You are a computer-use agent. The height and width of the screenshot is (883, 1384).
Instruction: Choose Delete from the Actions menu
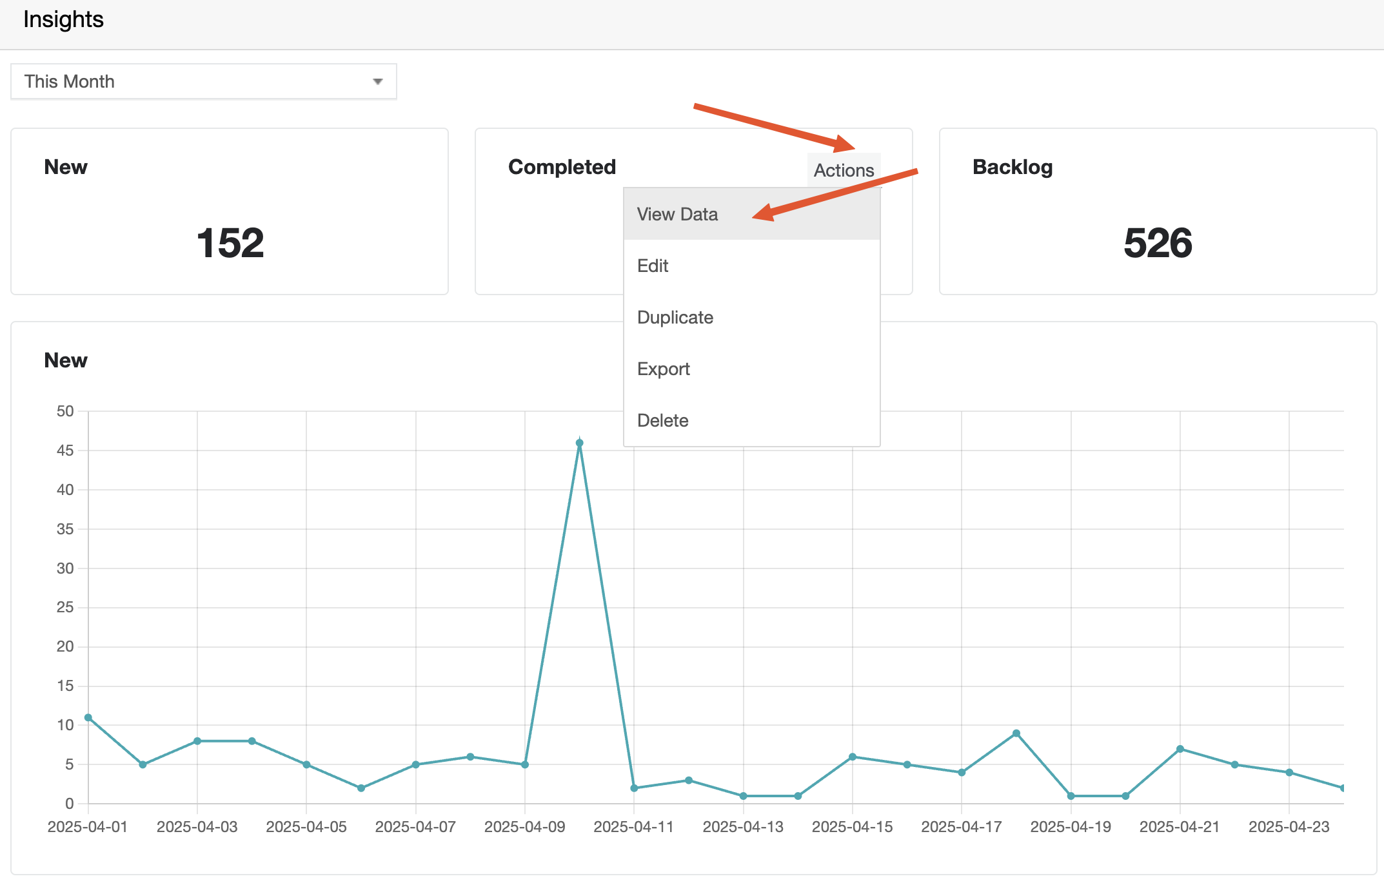click(662, 420)
